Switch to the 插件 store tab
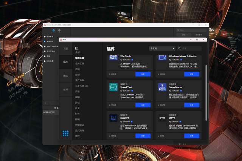This screenshot has width=242, height=161. point(65,62)
